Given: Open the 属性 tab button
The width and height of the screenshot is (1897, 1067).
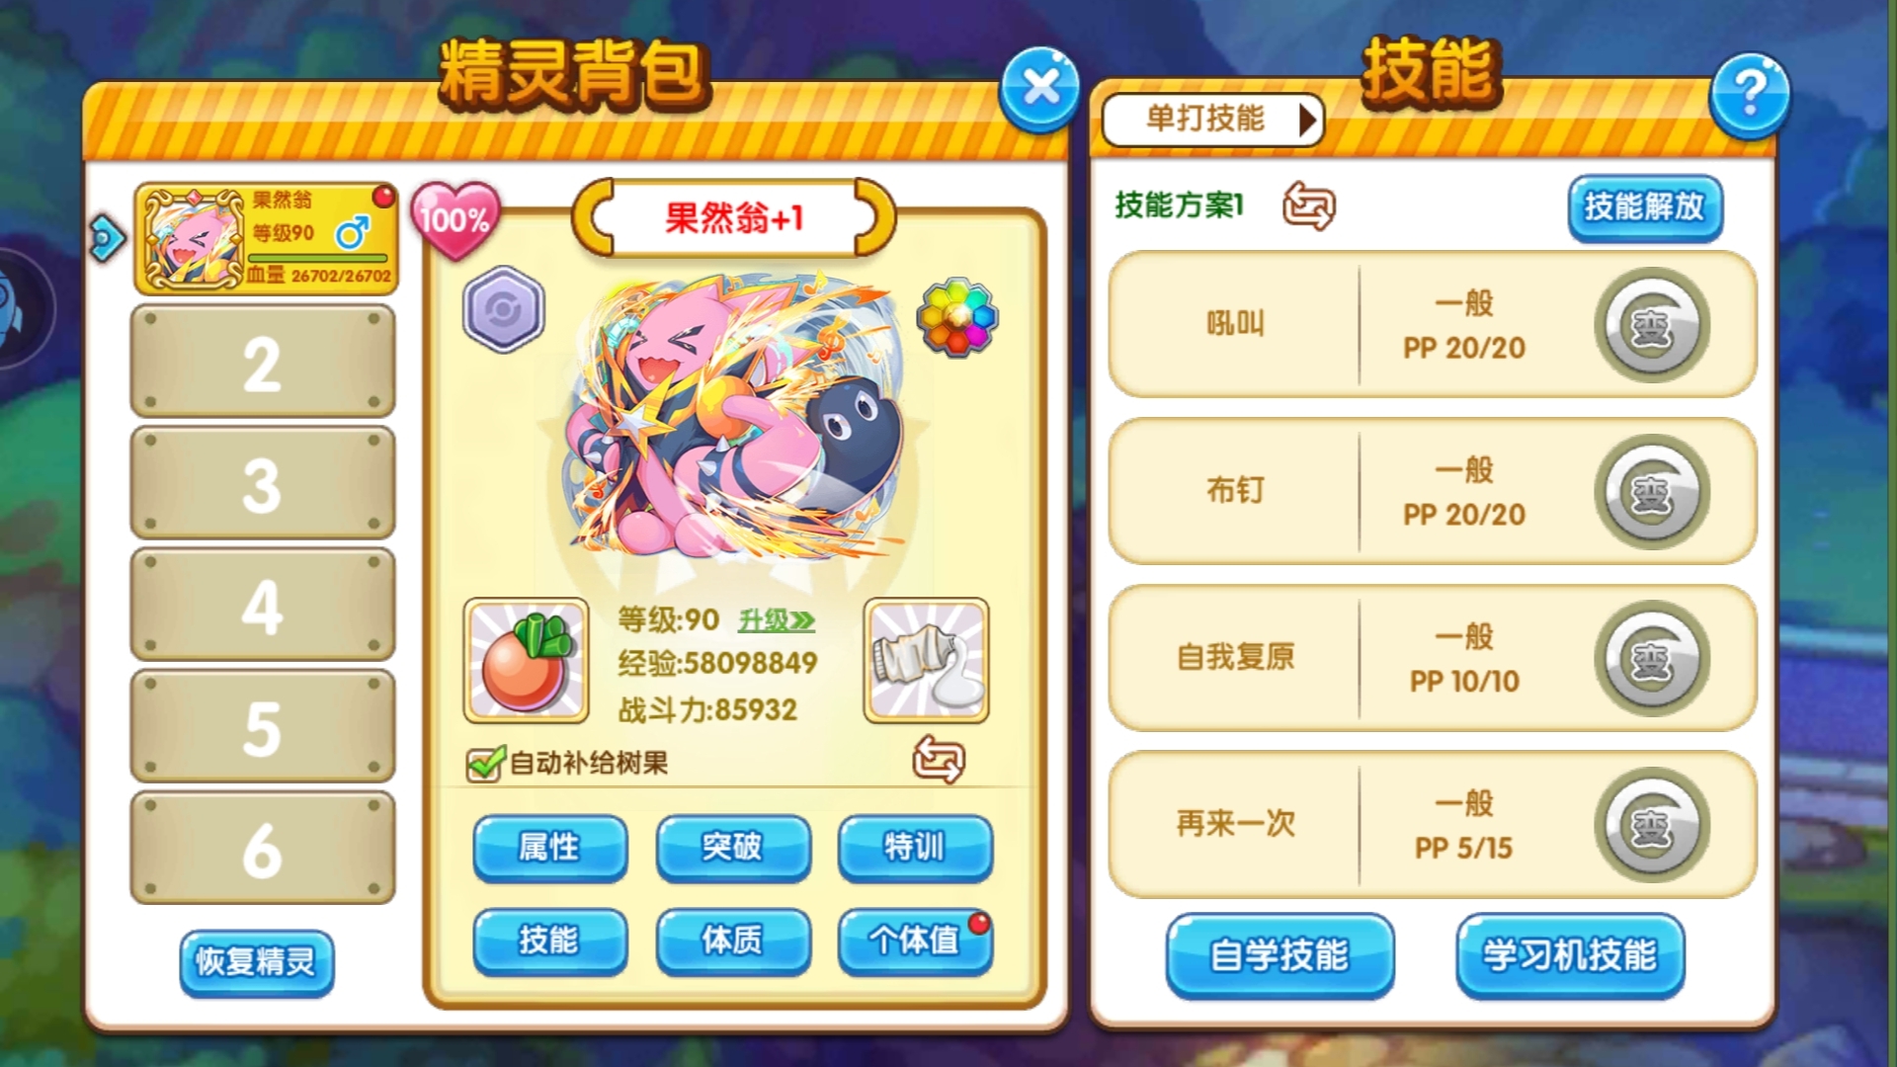Looking at the screenshot, I should [x=549, y=848].
